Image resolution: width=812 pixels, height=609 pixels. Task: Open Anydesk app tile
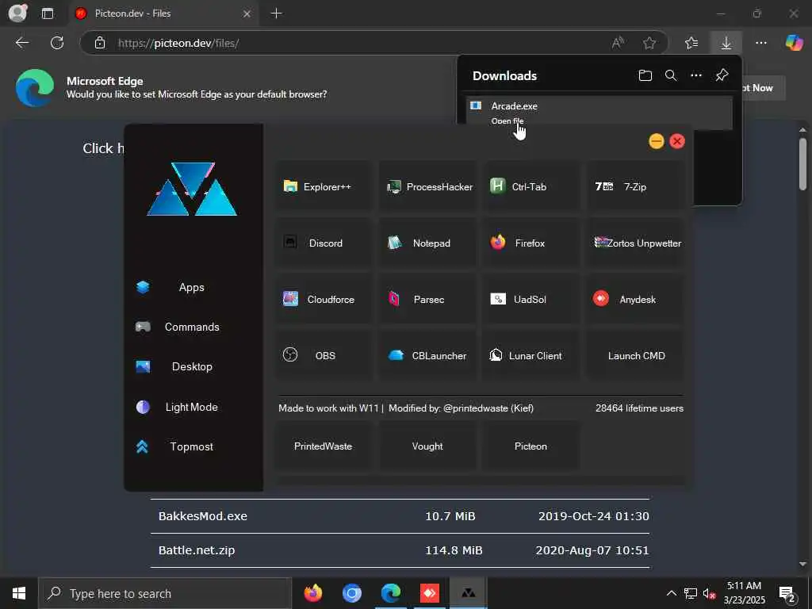click(x=635, y=299)
